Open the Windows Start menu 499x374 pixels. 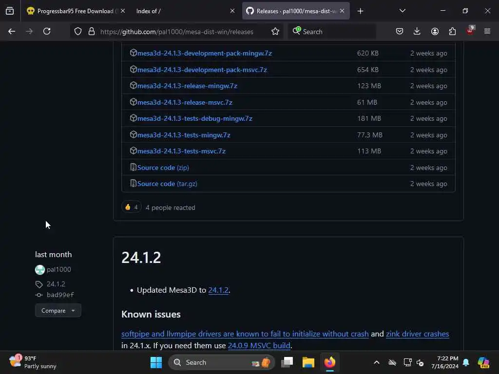(x=156, y=362)
